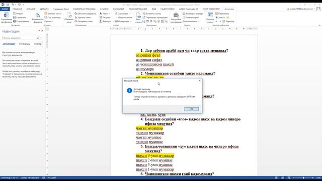Expand the Прочее dropdown
This screenshot has height=181, width=322.
tap(49, 21)
